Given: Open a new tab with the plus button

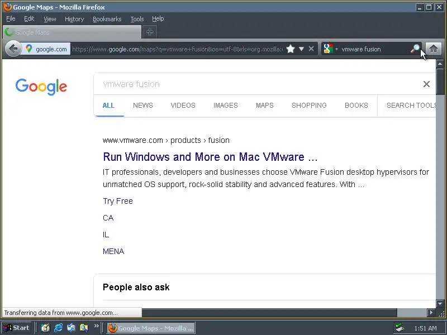Looking at the screenshot, I should tap(150, 32).
